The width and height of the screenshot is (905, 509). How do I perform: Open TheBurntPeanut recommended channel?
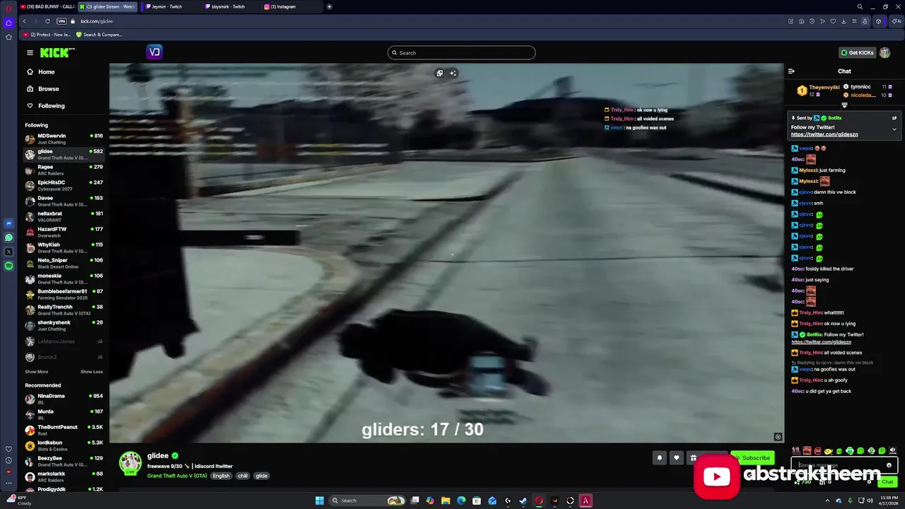[x=64, y=430]
